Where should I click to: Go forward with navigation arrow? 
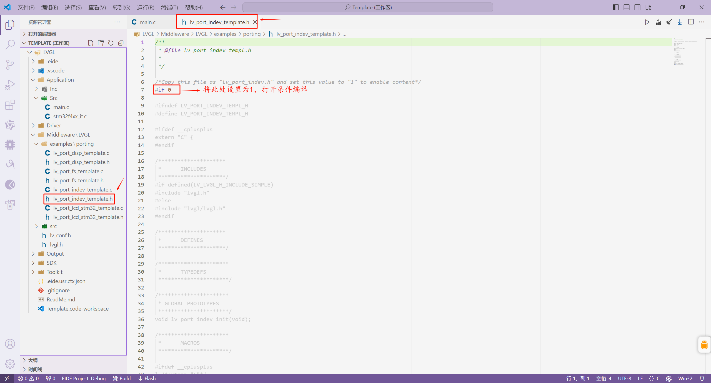[x=234, y=7]
